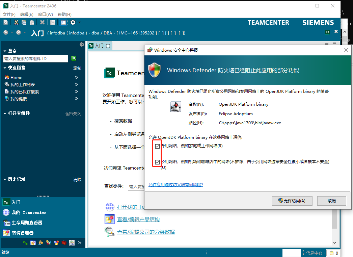
Task: Click the Paste clipboard toolbar icon
Action: pos(32,22)
